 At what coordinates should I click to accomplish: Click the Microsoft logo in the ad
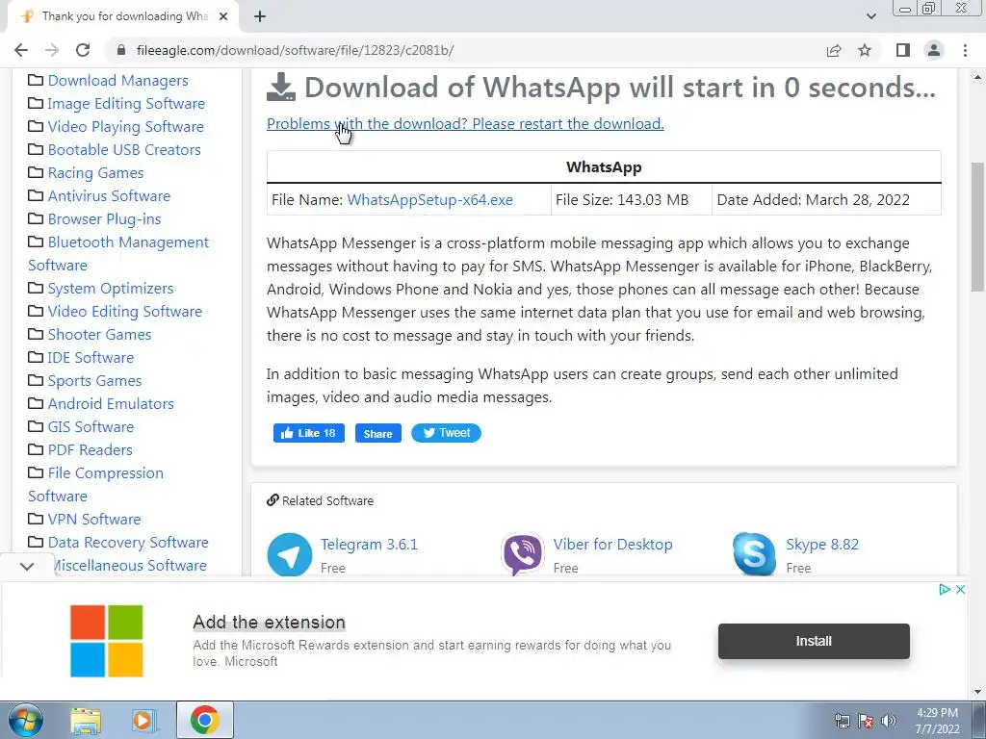tap(106, 641)
